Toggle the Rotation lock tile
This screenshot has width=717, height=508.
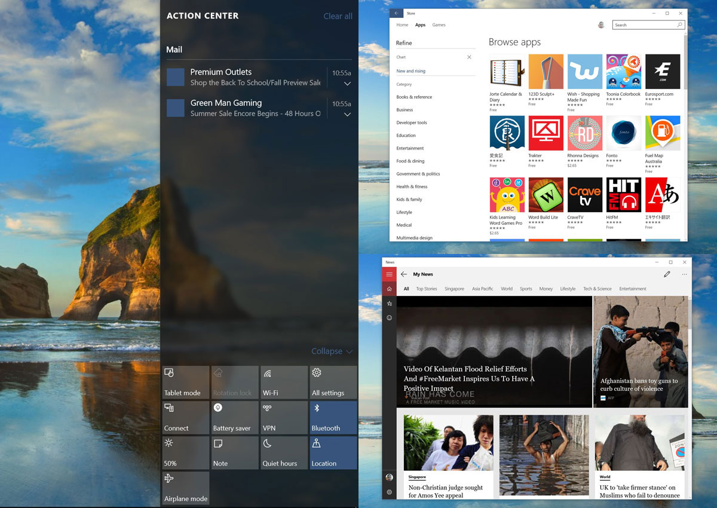(235, 382)
